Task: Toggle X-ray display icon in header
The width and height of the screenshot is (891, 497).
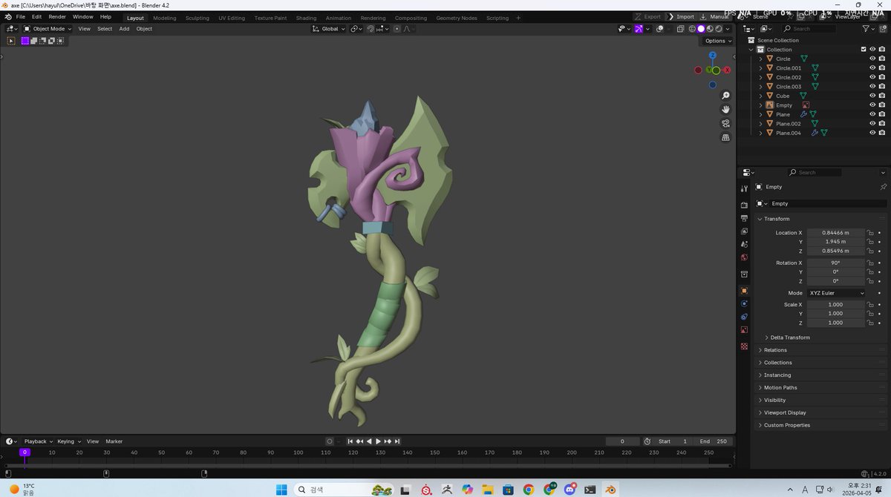Action: 680,29
